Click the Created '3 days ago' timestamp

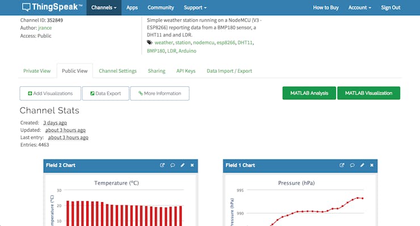coord(55,123)
